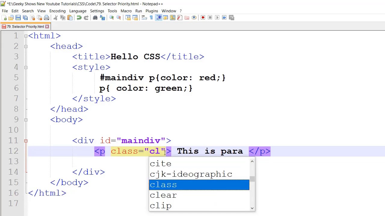Collapse the head fold on line 2
The image size is (385, 216).
click(x=26, y=46)
